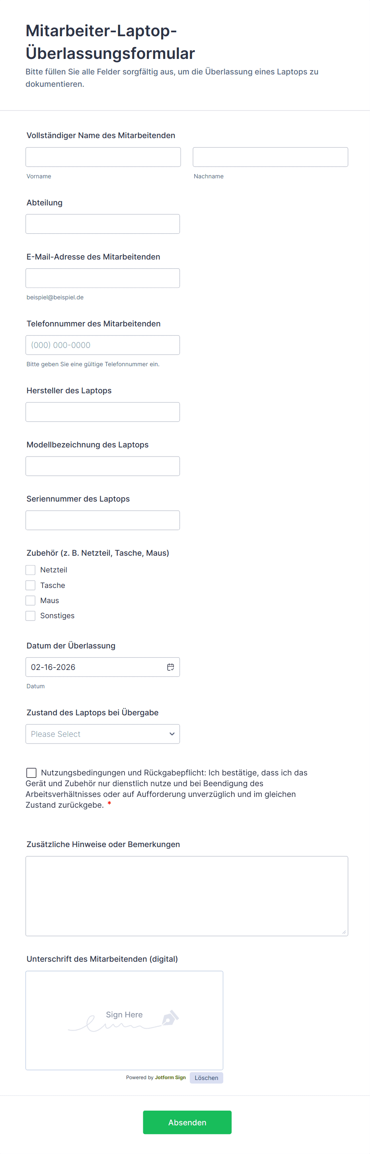Focus the Vorname input field
Screen dimensions: 370x1154
click(103, 157)
